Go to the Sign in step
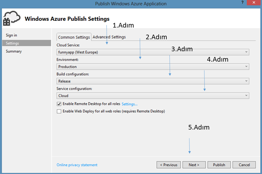 [x=11, y=35]
